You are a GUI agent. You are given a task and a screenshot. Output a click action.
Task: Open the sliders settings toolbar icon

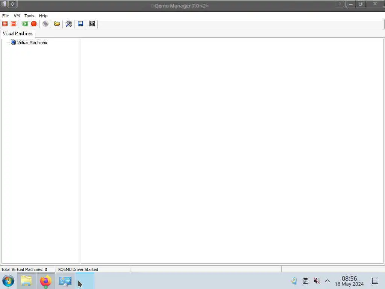click(x=92, y=24)
